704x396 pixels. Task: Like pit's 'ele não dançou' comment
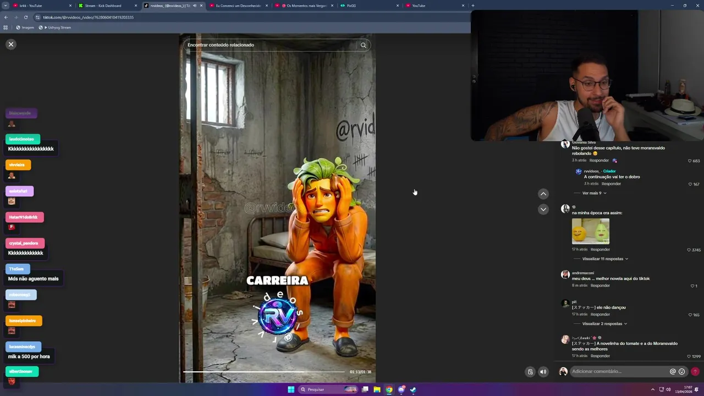click(690, 315)
